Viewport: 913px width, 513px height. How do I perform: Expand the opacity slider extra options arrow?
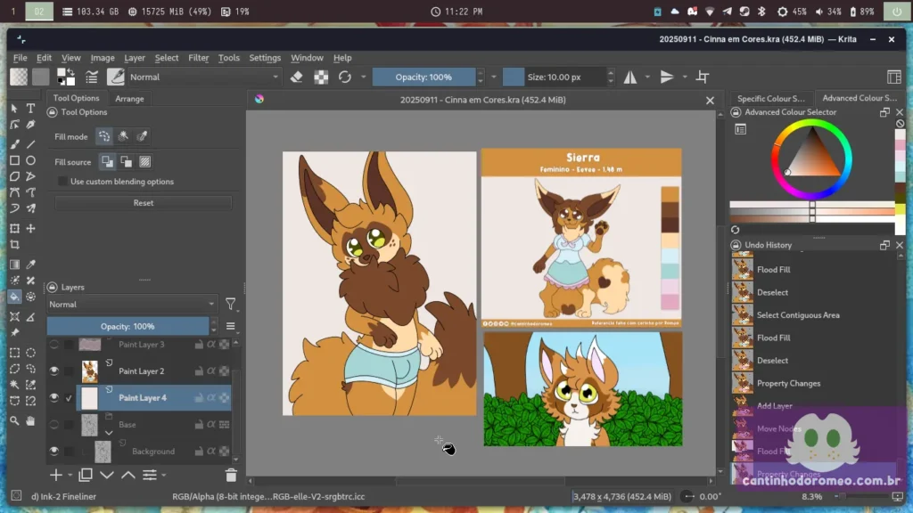493,77
